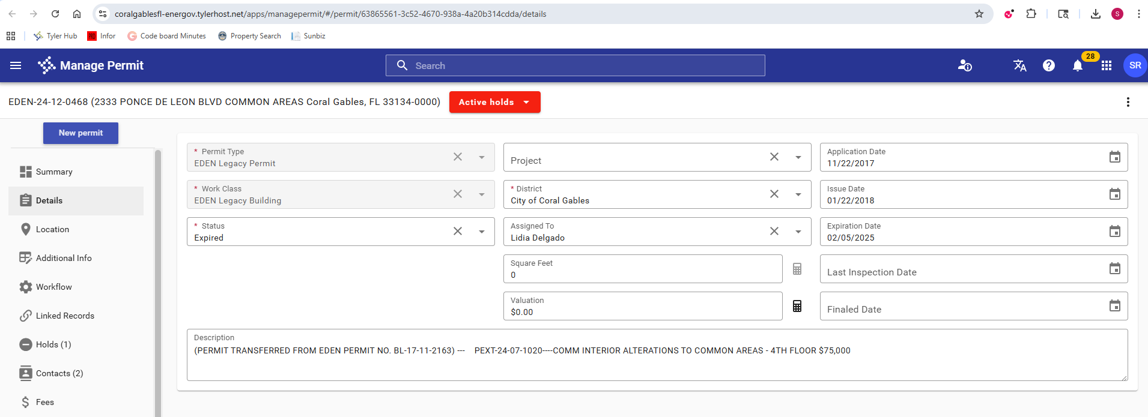
Task: Click the notifications bell icon
Action: [1077, 66]
